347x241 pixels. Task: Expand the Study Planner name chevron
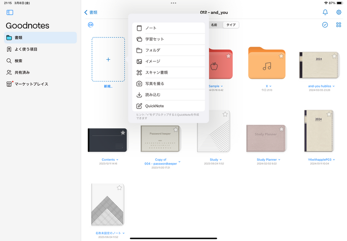(279, 160)
